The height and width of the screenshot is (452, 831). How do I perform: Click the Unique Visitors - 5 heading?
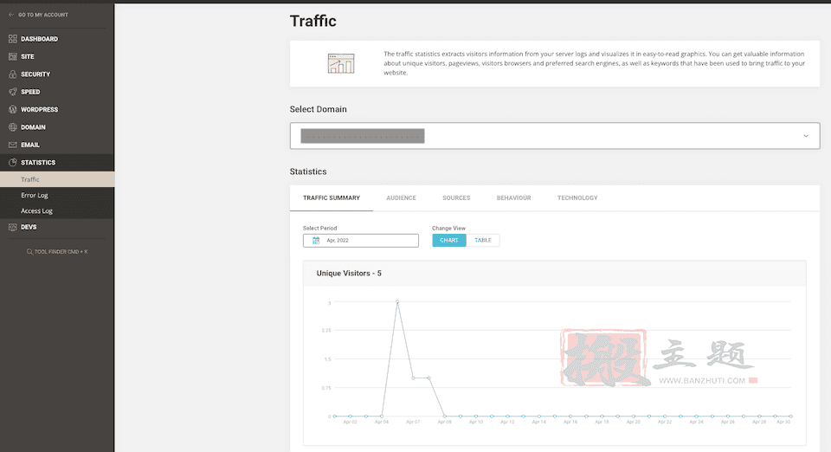coord(349,273)
